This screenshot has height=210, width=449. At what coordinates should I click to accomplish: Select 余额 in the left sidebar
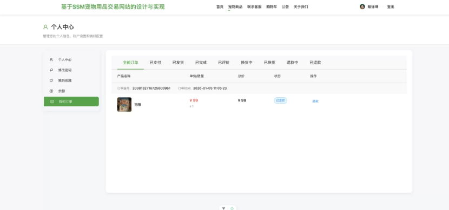[x=71, y=91]
